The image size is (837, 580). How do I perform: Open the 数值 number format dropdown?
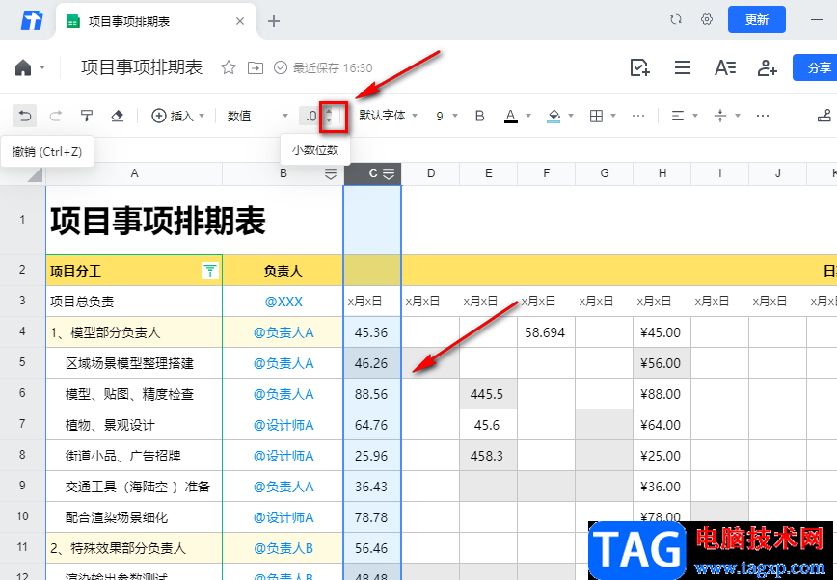coord(257,116)
